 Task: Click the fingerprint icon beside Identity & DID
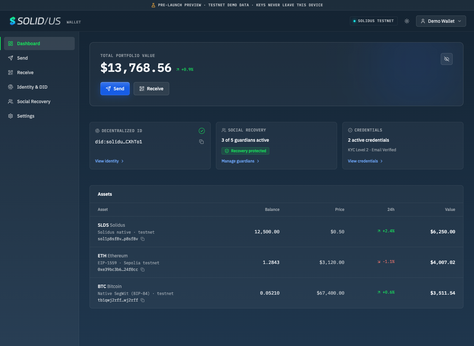tap(11, 87)
